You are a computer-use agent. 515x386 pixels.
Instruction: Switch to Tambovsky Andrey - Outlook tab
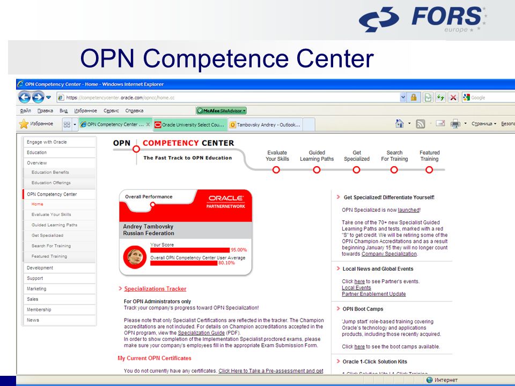point(265,125)
